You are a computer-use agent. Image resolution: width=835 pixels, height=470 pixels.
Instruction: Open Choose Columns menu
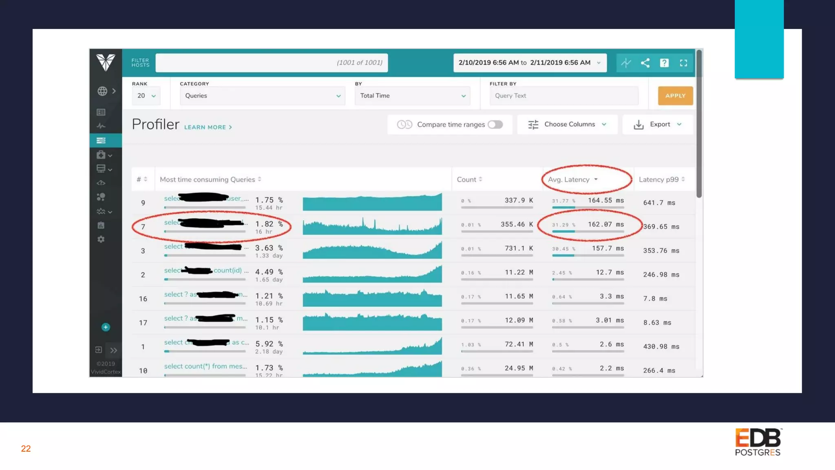click(x=567, y=124)
